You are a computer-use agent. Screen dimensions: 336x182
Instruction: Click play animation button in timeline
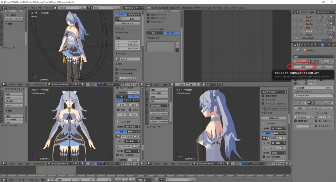coord(127,180)
